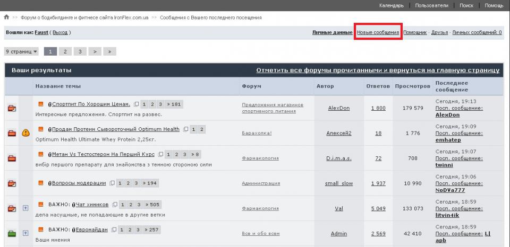This screenshot has height=247, width=510.
Task: Open the '9 страниц' page dropdown
Action: 22,51
